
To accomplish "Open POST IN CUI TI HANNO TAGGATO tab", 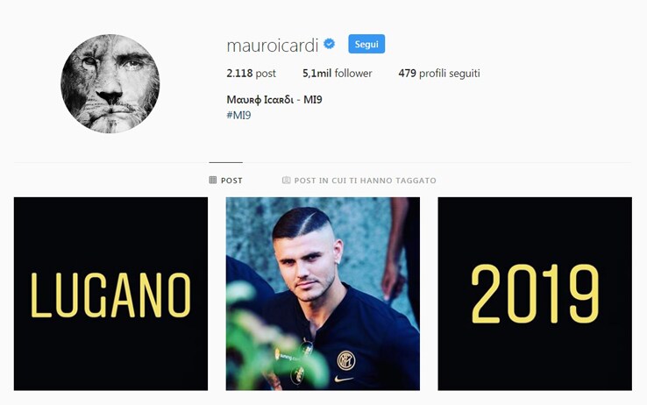I will 359,181.
